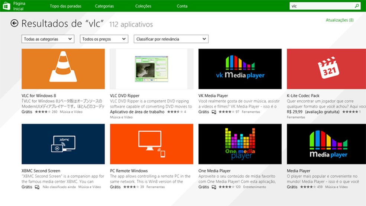Open the One Media Player tile
Screen dimensions: 366x206
click(x=240, y=144)
